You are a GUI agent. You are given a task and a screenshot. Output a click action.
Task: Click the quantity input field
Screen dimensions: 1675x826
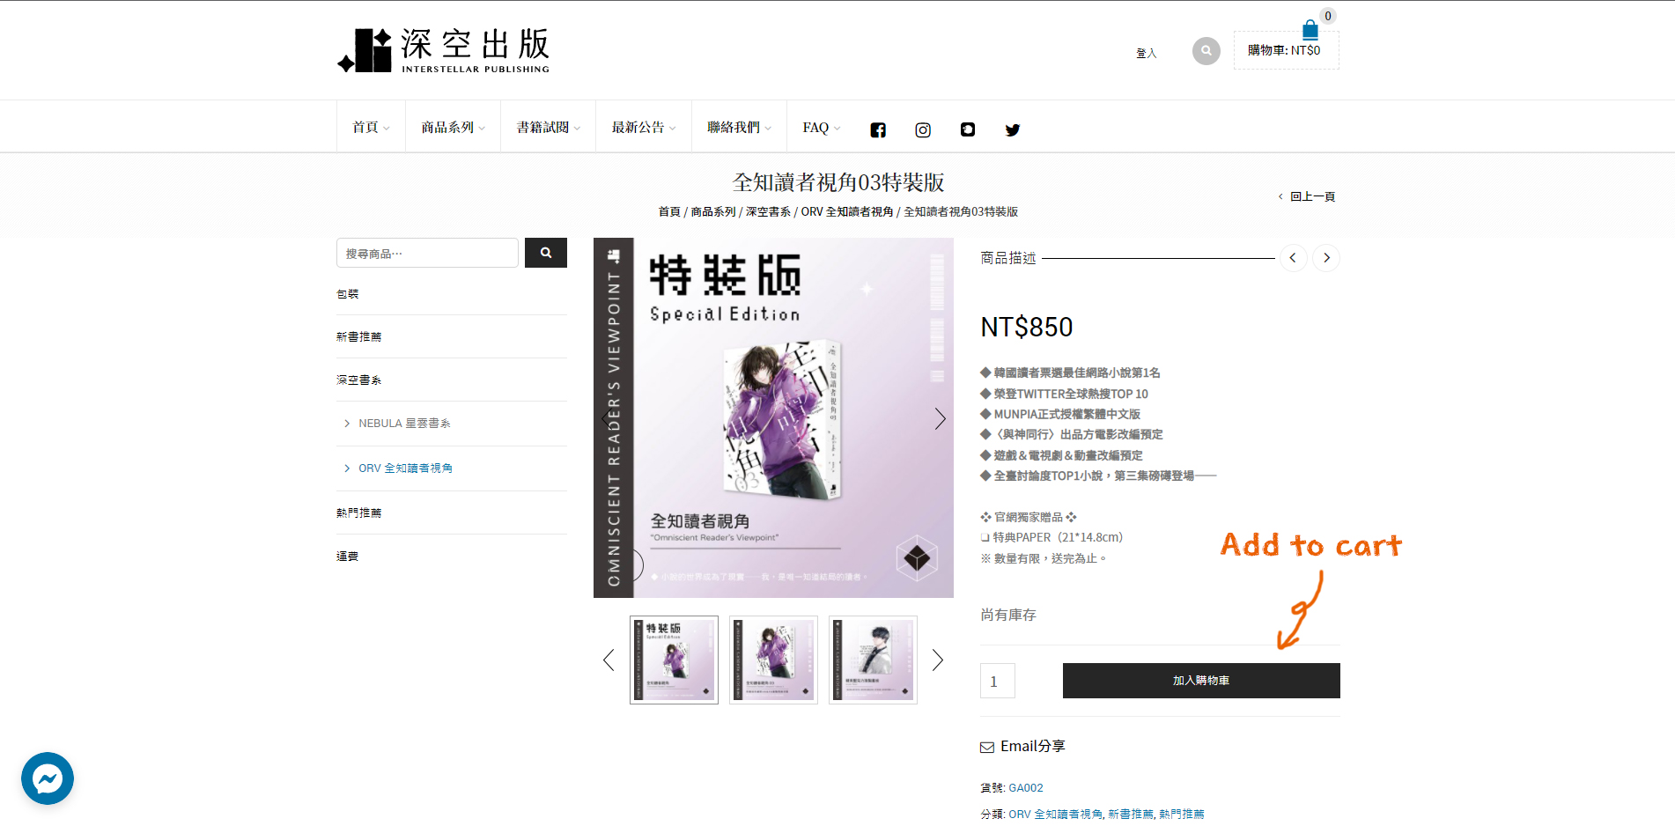(998, 681)
